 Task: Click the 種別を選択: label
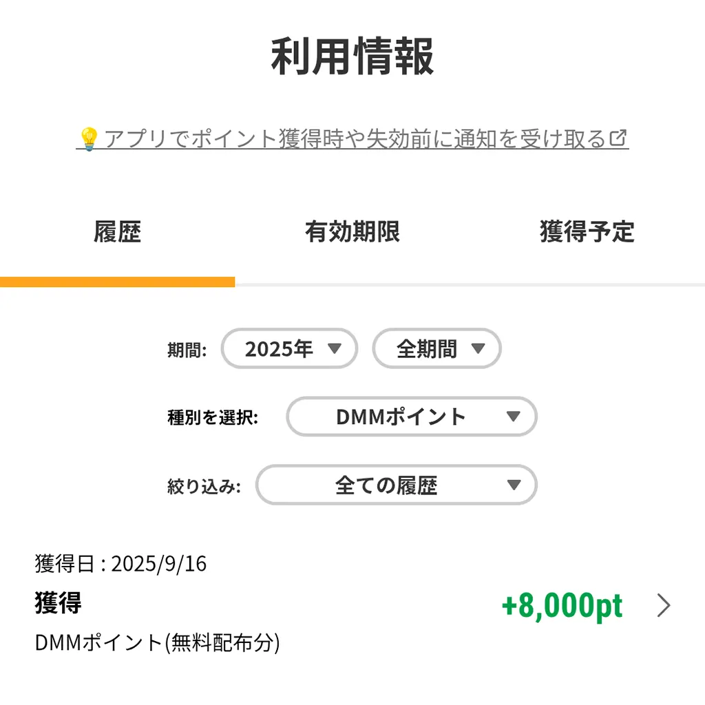pyautogui.click(x=212, y=417)
